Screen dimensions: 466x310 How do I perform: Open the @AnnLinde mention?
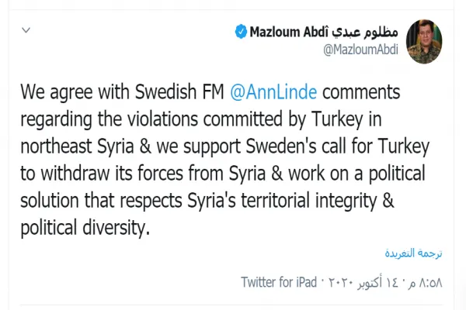click(x=273, y=91)
